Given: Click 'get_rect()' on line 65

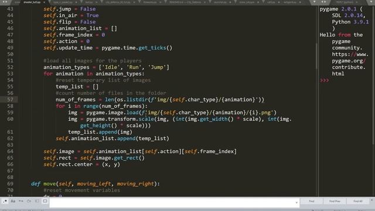Looking at the screenshot, I should point(129,158).
